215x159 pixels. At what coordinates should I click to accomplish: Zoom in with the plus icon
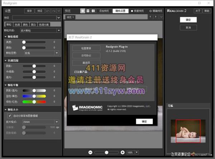(x=123, y=152)
